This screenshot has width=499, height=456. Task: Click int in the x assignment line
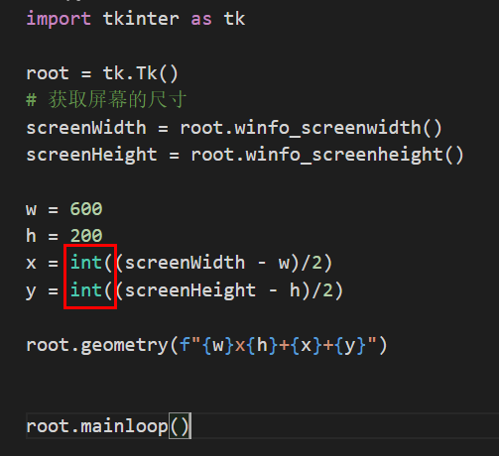point(86,263)
